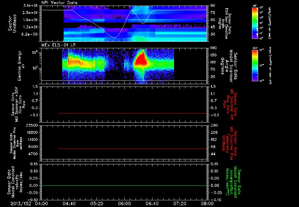Click the 05:20 time tick label

pos(97,203)
